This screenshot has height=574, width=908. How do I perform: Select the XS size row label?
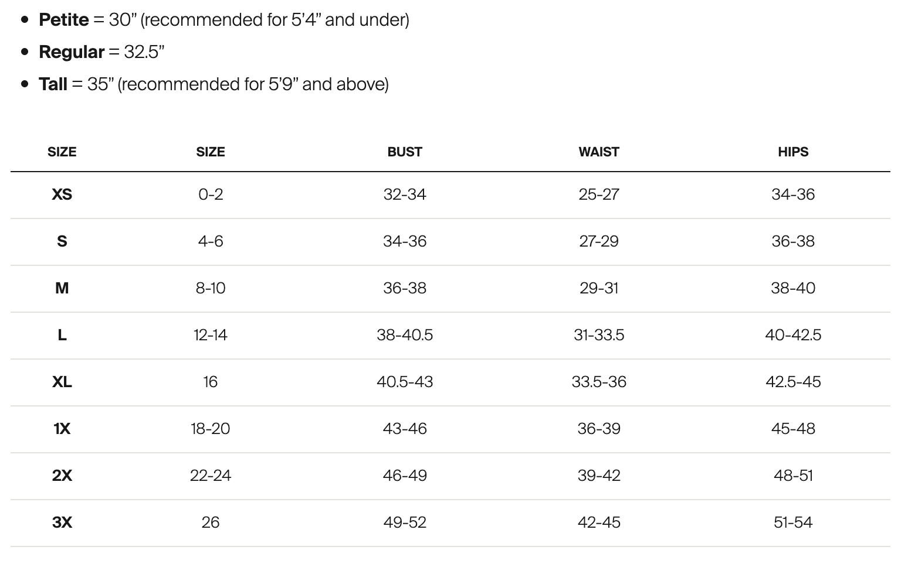(x=62, y=194)
